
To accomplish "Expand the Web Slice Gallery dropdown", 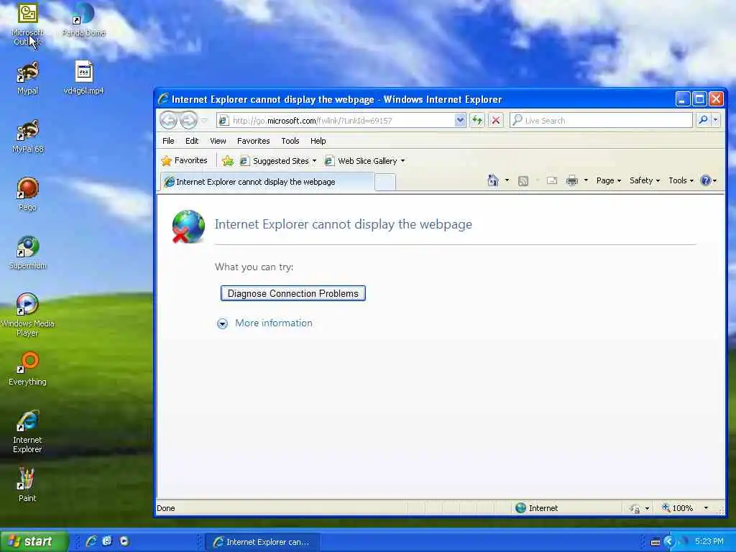I will click(x=402, y=161).
